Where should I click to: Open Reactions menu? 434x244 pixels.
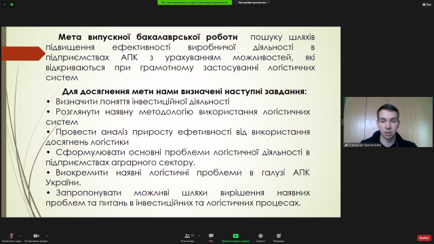tap(279, 237)
